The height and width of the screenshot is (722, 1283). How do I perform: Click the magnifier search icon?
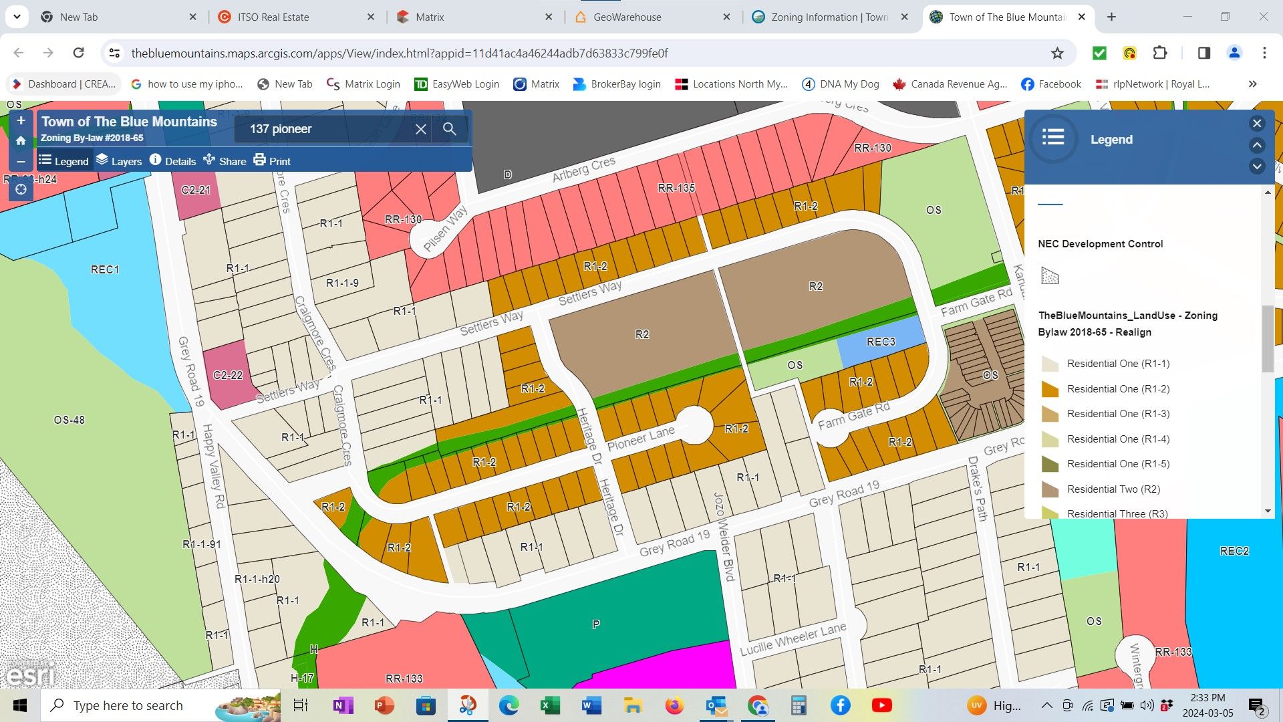[x=450, y=129]
